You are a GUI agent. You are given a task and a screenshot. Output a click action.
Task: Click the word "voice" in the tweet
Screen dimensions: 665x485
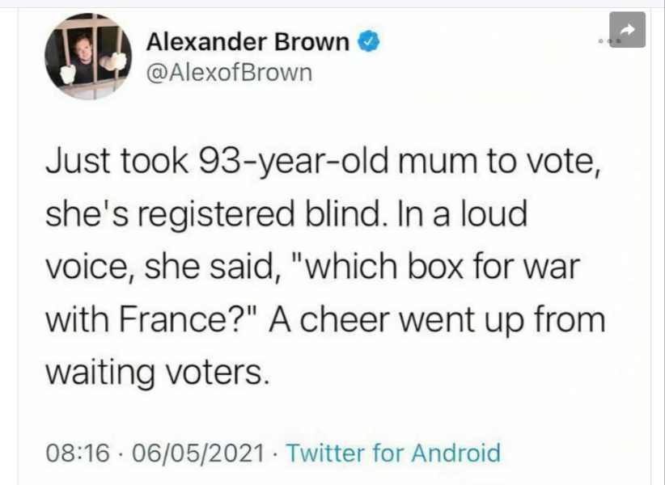point(88,268)
